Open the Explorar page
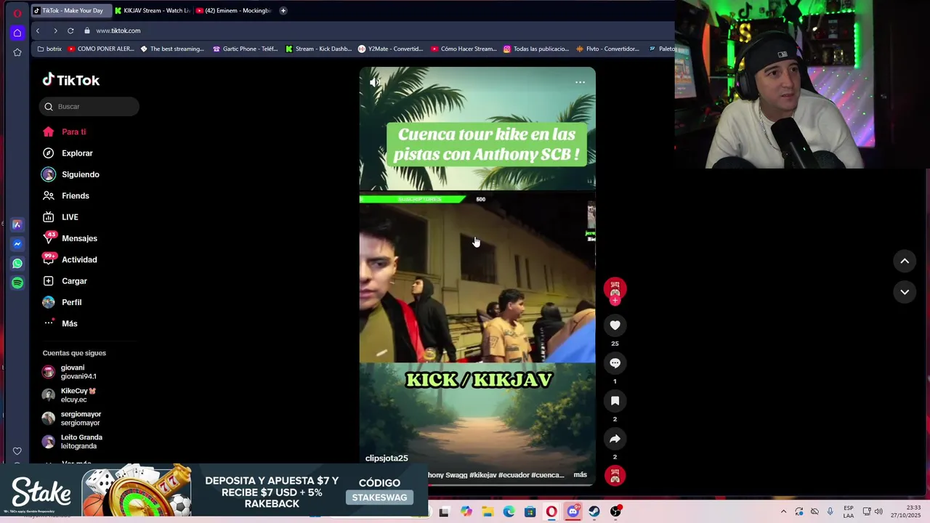 [x=68, y=153]
